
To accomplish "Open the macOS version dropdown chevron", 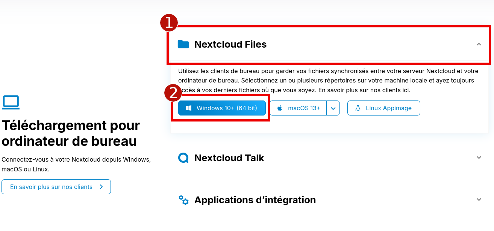I will point(333,108).
